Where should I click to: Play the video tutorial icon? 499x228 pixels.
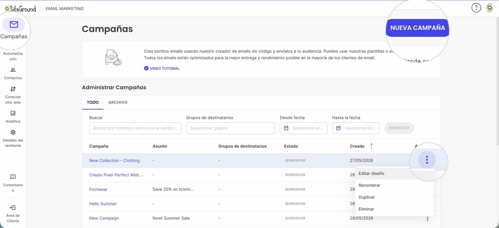146,69
